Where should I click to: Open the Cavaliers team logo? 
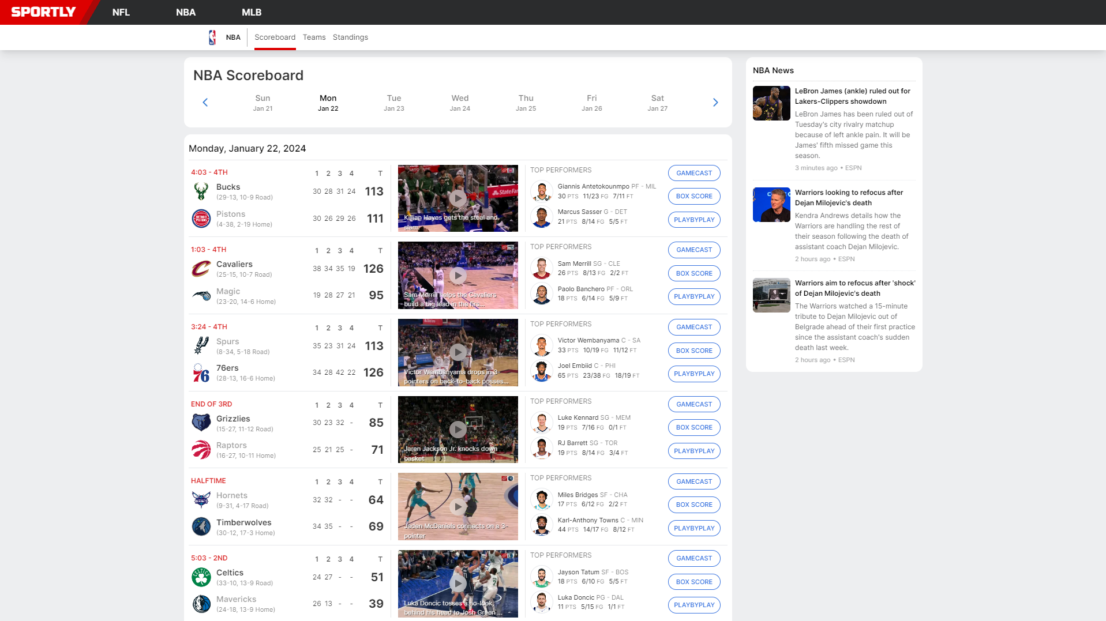click(x=201, y=269)
